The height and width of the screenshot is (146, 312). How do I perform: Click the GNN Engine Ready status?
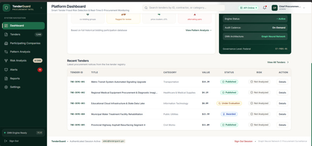(x=23, y=133)
